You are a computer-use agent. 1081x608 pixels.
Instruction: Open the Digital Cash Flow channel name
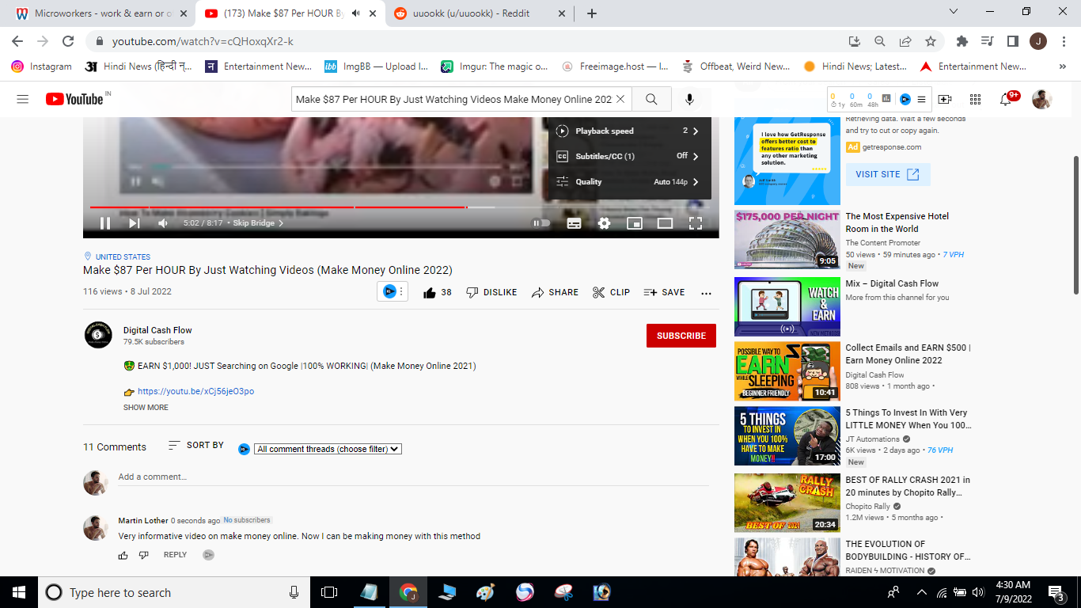(157, 330)
